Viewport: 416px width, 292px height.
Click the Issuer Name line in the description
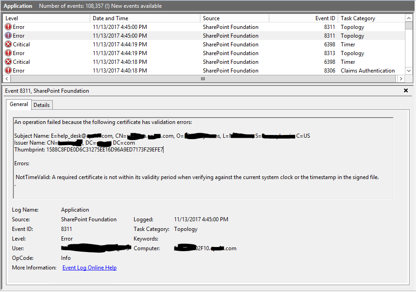click(74, 143)
